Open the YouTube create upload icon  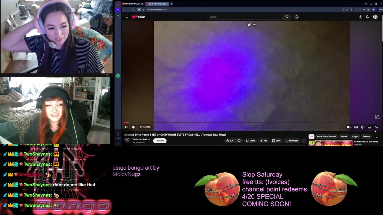tap(360, 17)
